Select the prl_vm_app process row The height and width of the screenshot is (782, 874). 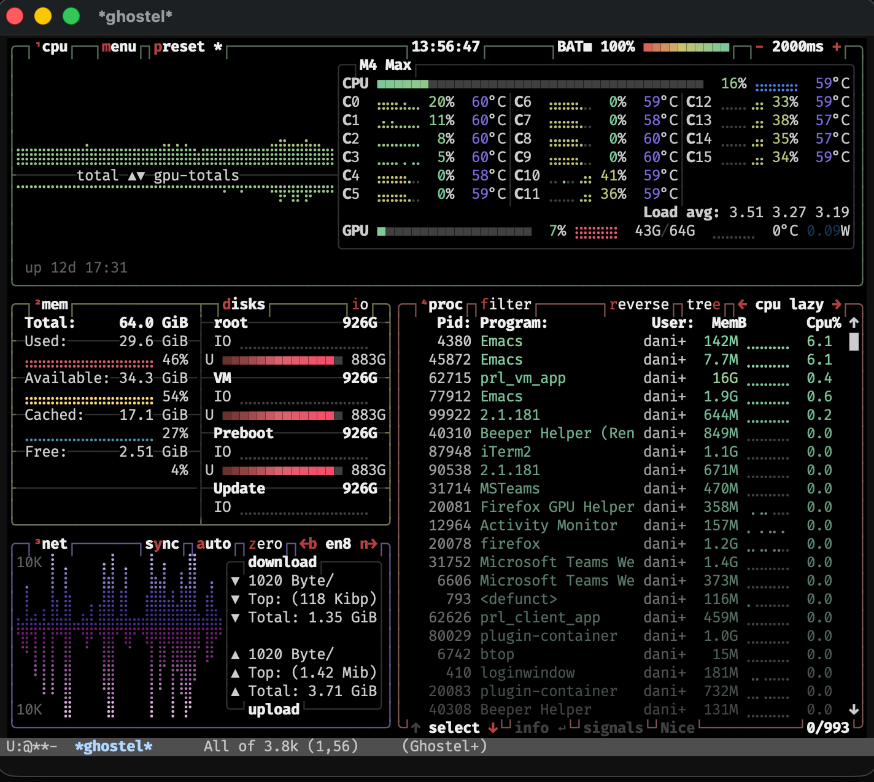click(x=630, y=378)
